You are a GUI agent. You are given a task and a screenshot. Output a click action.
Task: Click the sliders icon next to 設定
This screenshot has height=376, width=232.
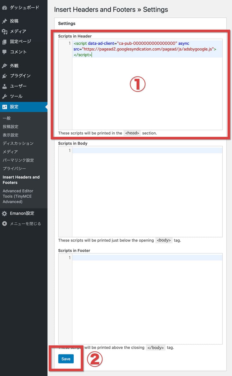[x=4, y=107]
